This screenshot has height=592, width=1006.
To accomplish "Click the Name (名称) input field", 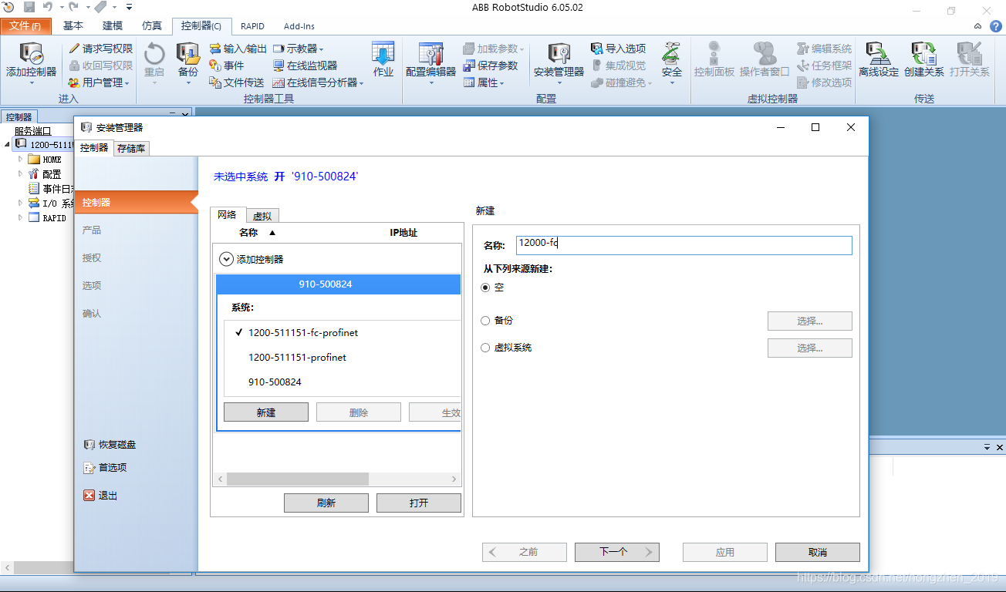I will (684, 245).
